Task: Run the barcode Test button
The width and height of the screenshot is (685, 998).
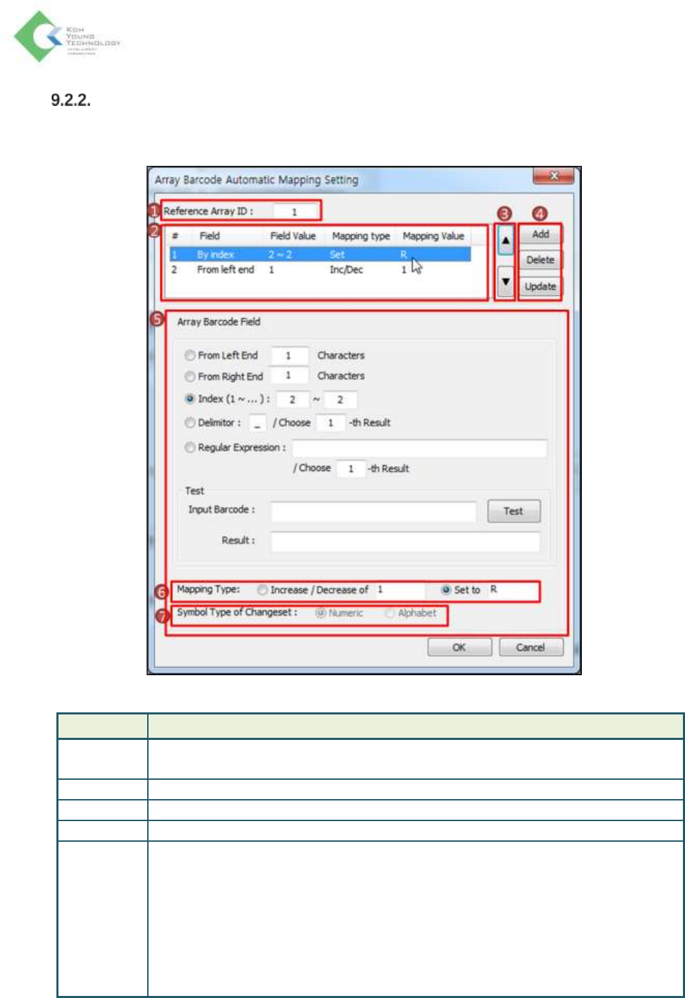Action: point(514,511)
